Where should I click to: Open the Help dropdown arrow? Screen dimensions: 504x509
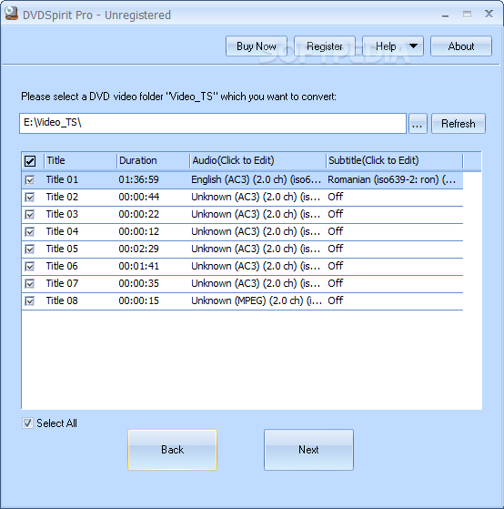click(x=413, y=46)
